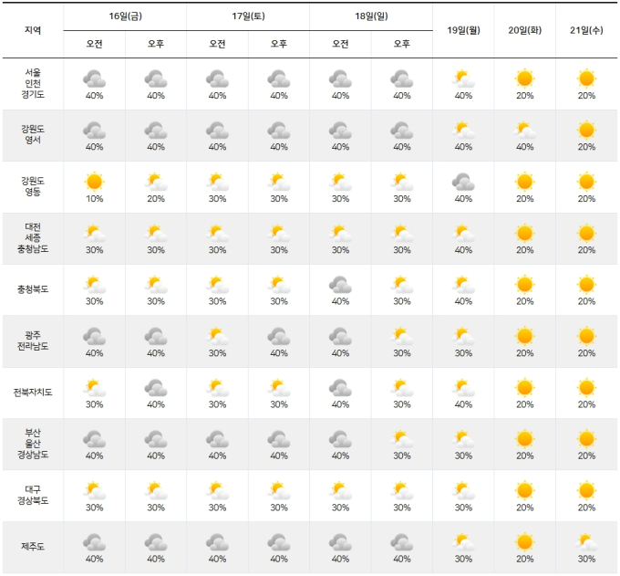Click the partly cloudy icon for 부산 울산 경상남도 18일 오후
Viewport: 620px width, 576px height.
tap(402, 439)
